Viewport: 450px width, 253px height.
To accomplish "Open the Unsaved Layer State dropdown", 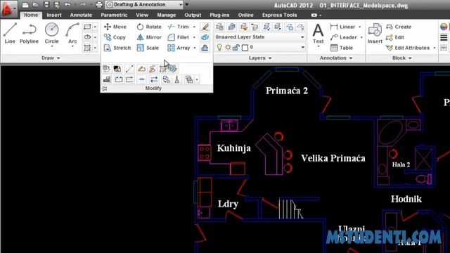I will pyautogui.click(x=259, y=37).
